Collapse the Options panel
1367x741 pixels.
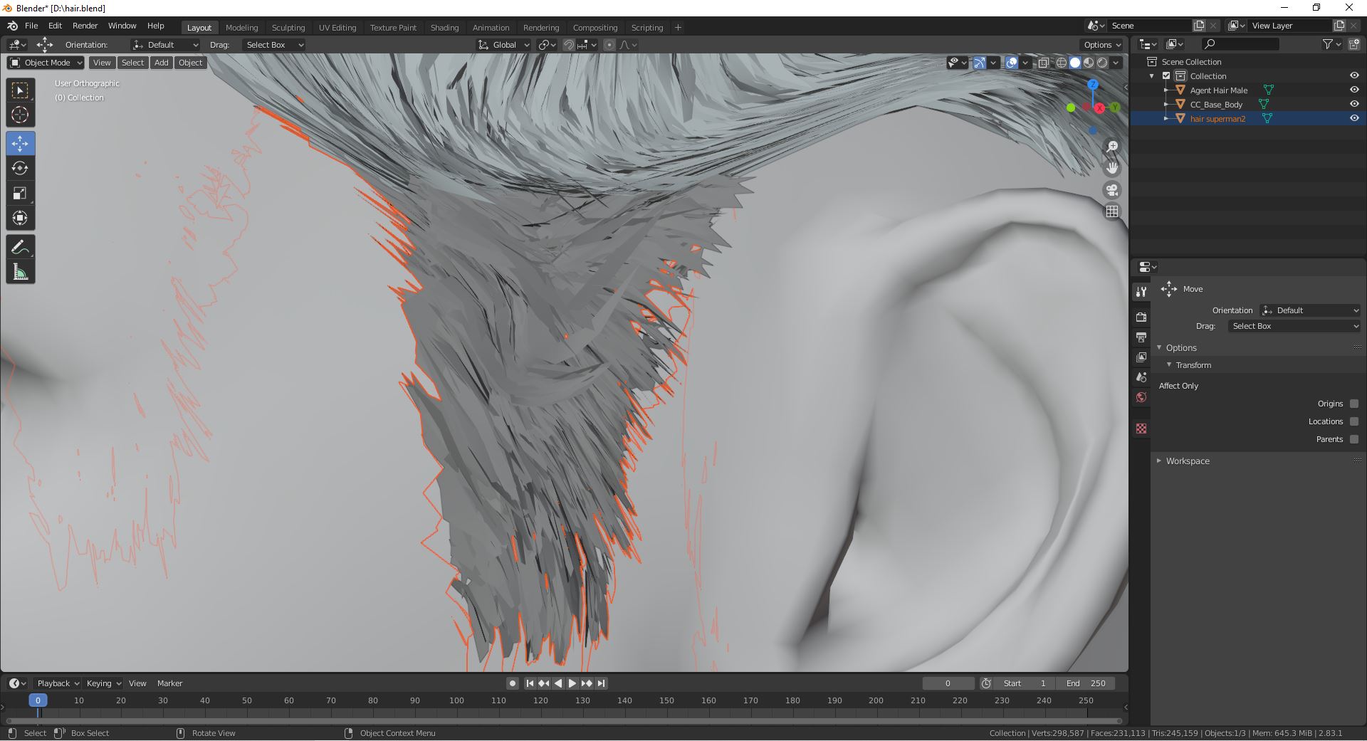[x=1159, y=347]
